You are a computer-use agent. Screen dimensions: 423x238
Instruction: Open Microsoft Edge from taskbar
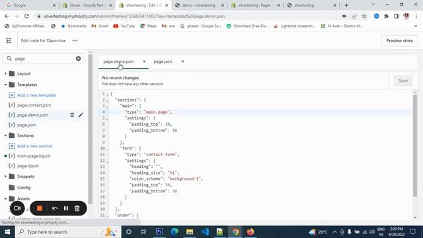(x=174, y=232)
